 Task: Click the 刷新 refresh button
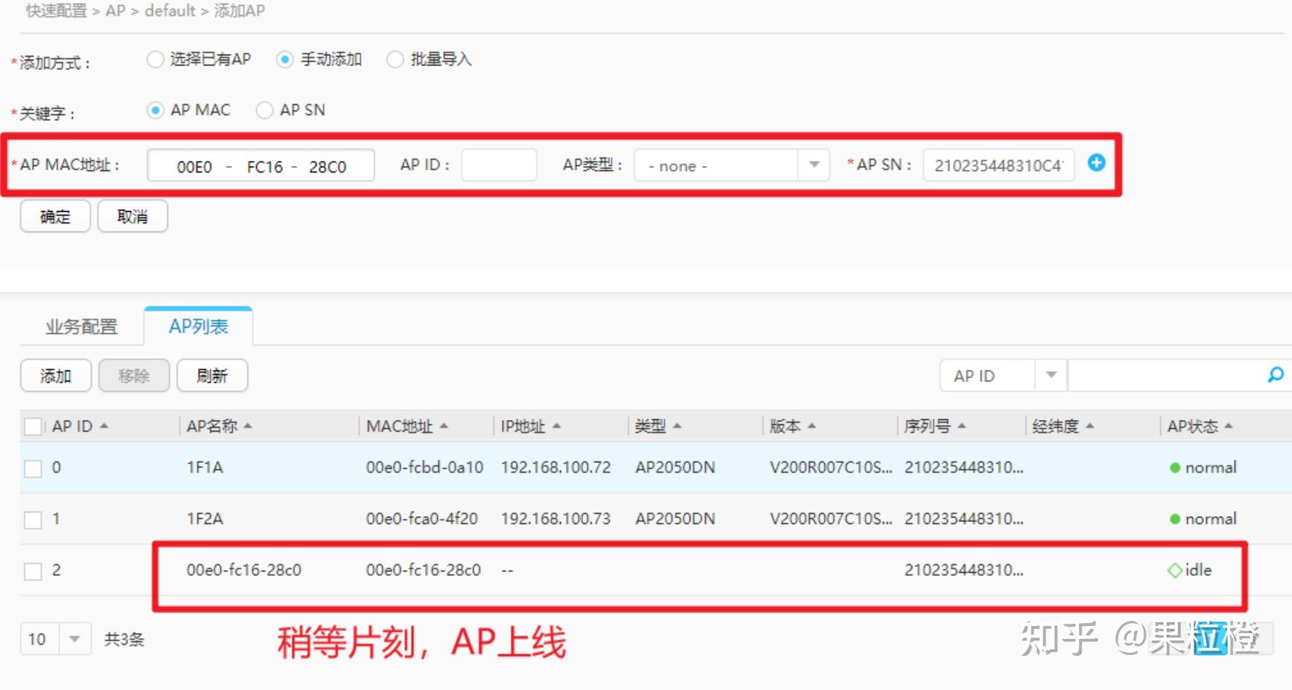pyautogui.click(x=212, y=376)
